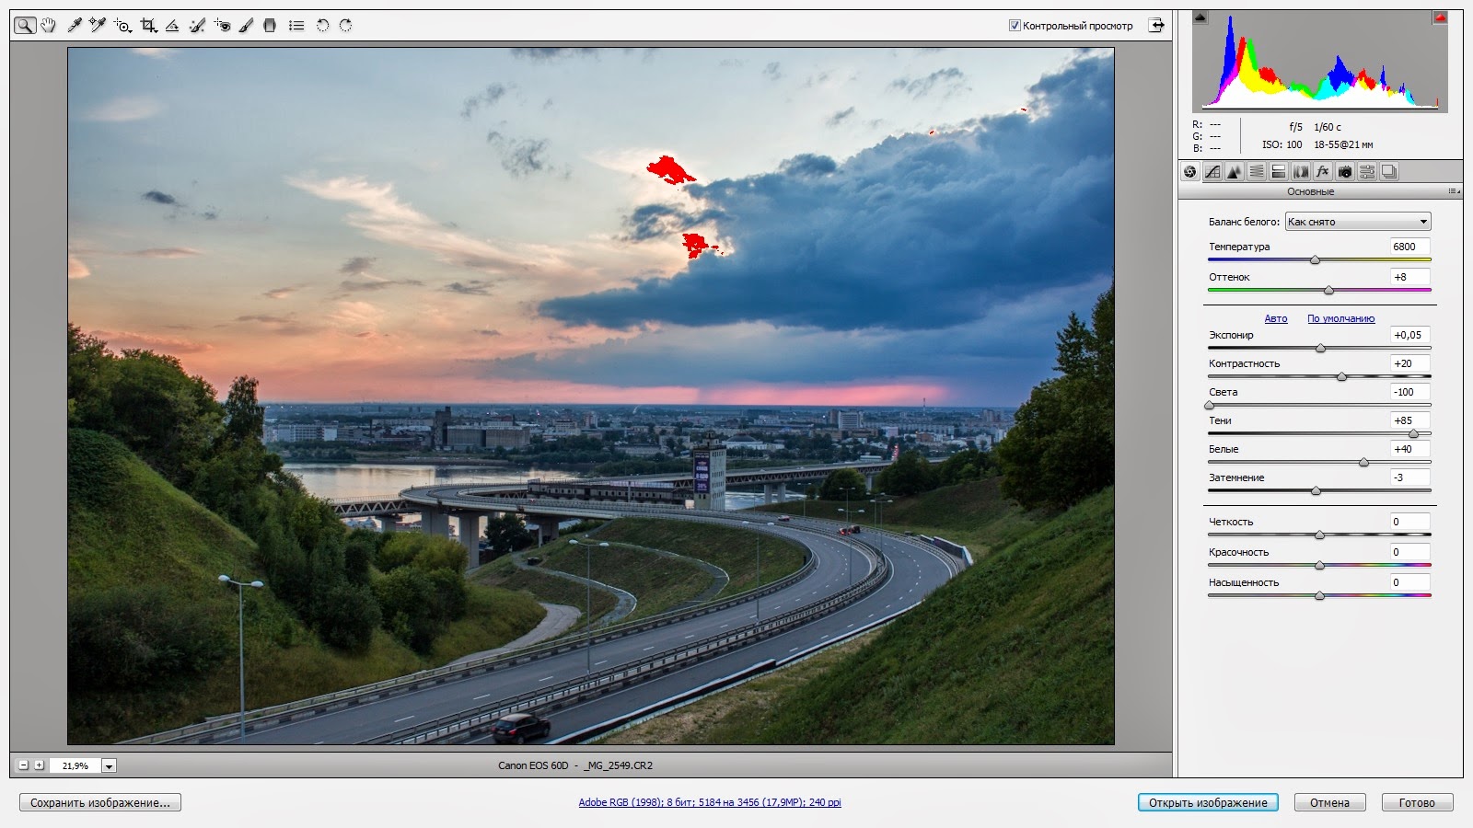The width and height of the screenshot is (1473, 828).
Task: Switch to the Tone Curve panel tab
Action: 1212,171
